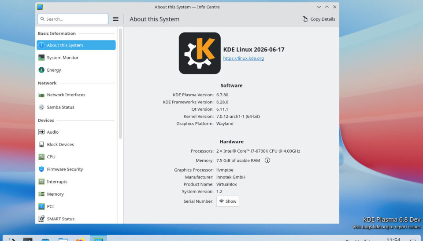This screenshot has width=423, height=241.
Task: Click the file manager folder icon in taskbar
Action: point(63,238)
